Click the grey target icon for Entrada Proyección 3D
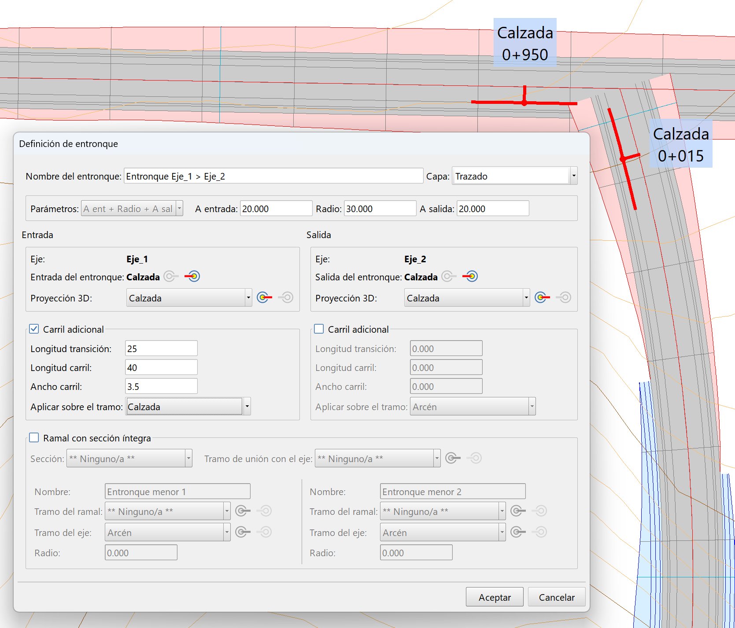Viewport: 735px width, 628px height. [286, 298]
